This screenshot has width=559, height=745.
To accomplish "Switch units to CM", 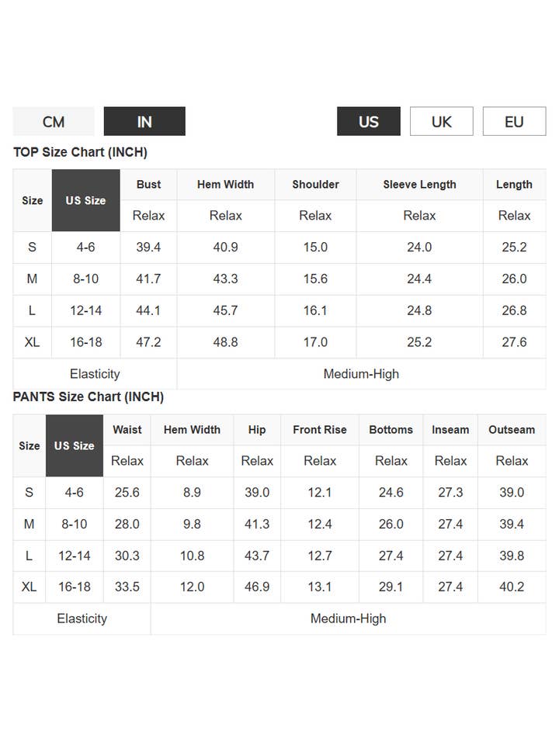I will (x=54, y=122).
